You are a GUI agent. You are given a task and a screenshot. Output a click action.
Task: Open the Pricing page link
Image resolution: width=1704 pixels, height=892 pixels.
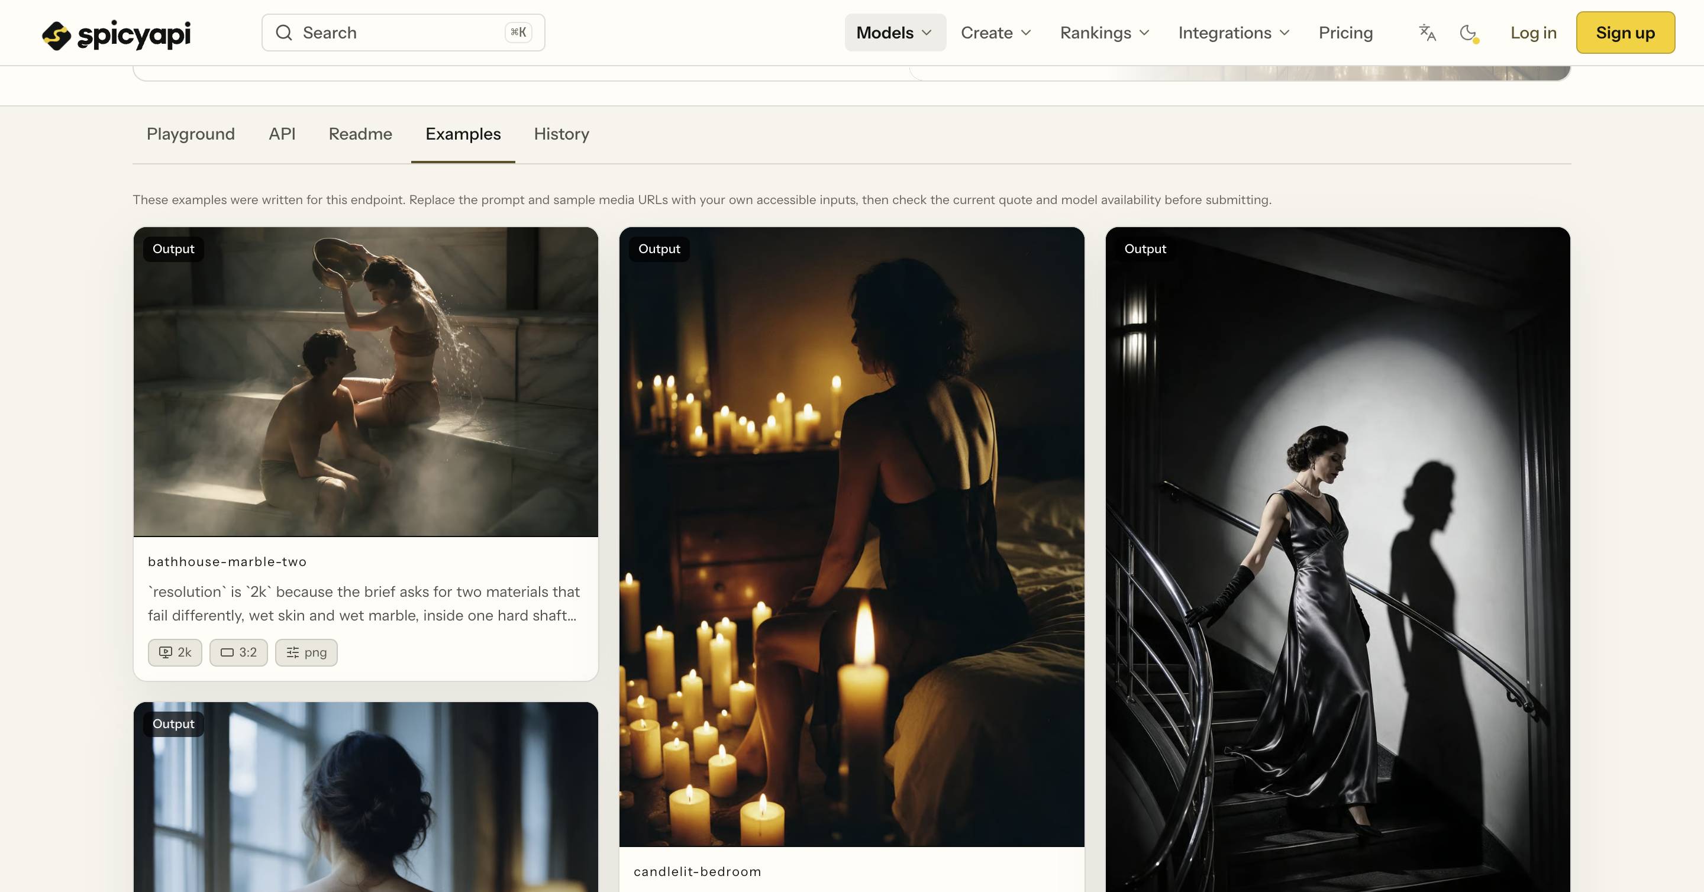1345,33
